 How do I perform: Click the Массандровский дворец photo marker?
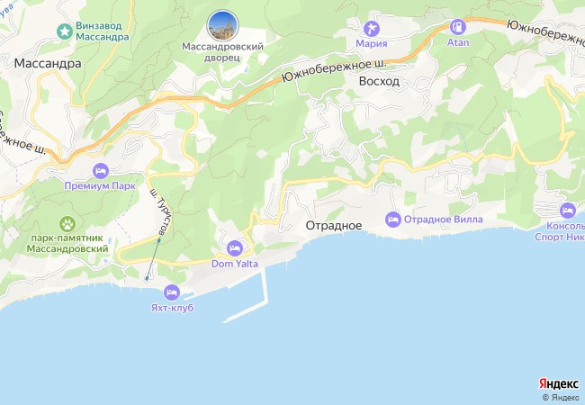(222, 26)
